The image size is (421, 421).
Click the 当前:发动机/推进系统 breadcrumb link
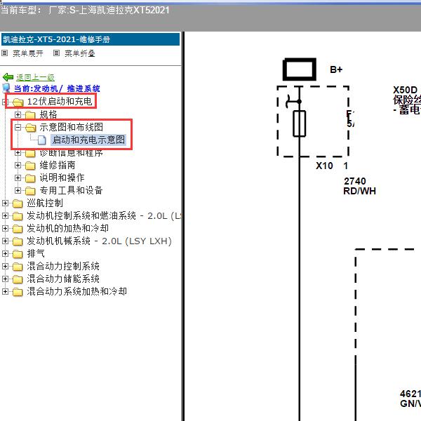coord(57,88)
